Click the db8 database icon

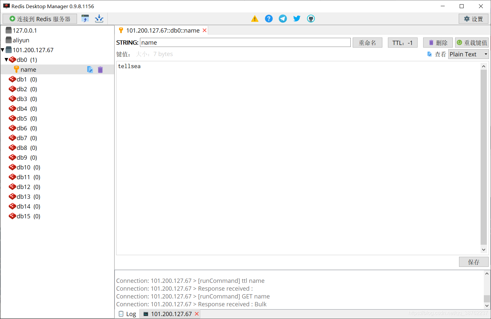(x=12, y=148)
